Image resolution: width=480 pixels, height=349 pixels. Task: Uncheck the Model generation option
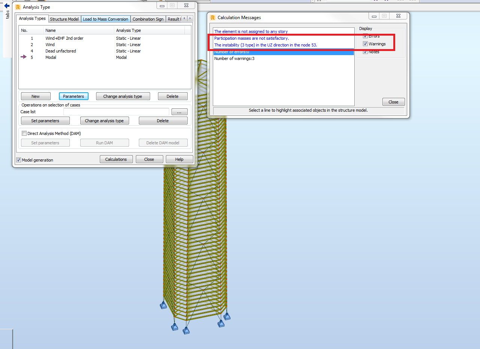18,159
